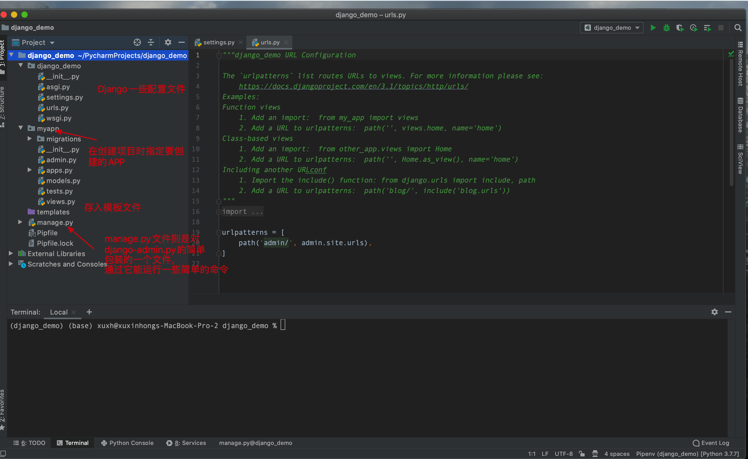
Task: Select the Local terminal tab
Action: [59, 312]
